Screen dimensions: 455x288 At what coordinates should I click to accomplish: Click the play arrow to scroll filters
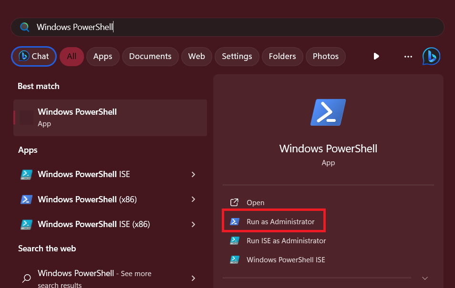[376, 56]
